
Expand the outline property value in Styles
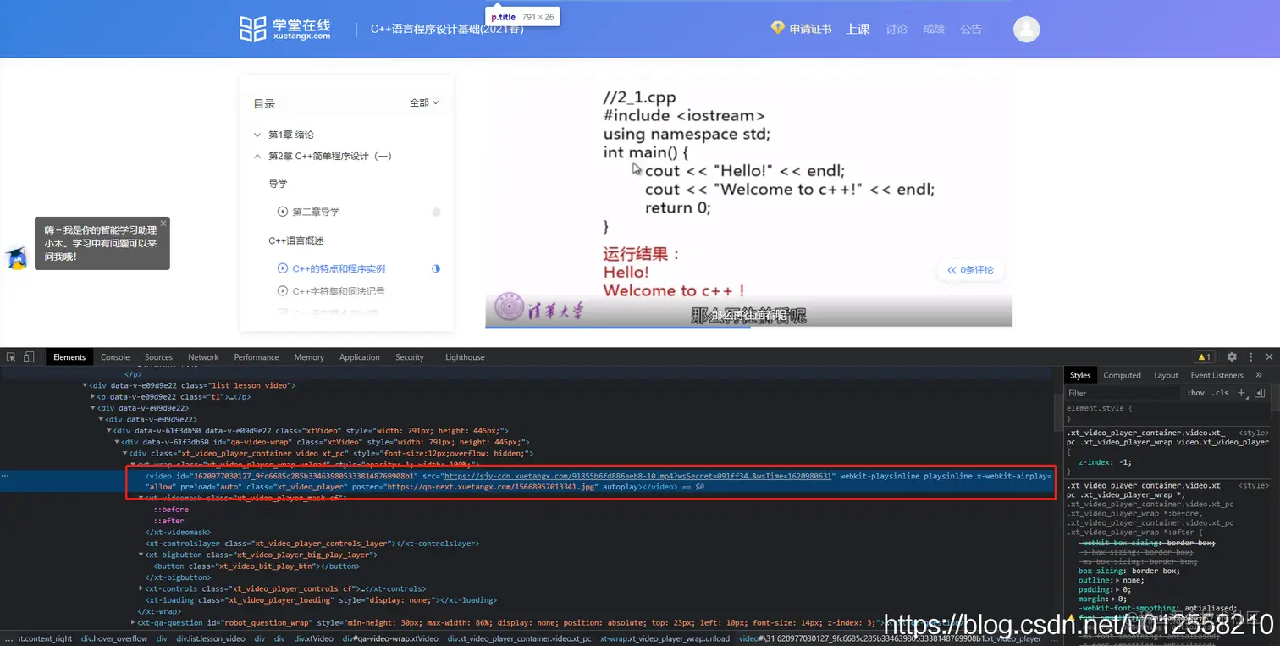click(1119, 580)
